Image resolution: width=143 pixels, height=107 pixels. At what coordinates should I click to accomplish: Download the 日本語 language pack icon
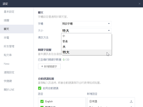click(x=131, y=101)
